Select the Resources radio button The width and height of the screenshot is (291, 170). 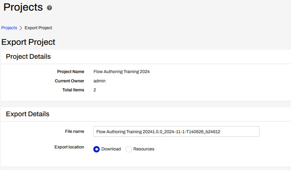coord(129,149)
